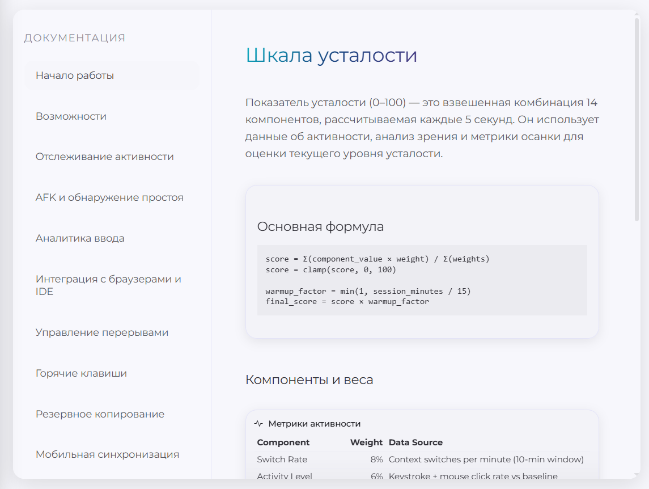Click the Метрики активности table title
649x489 pixels.
pos(315,424)
